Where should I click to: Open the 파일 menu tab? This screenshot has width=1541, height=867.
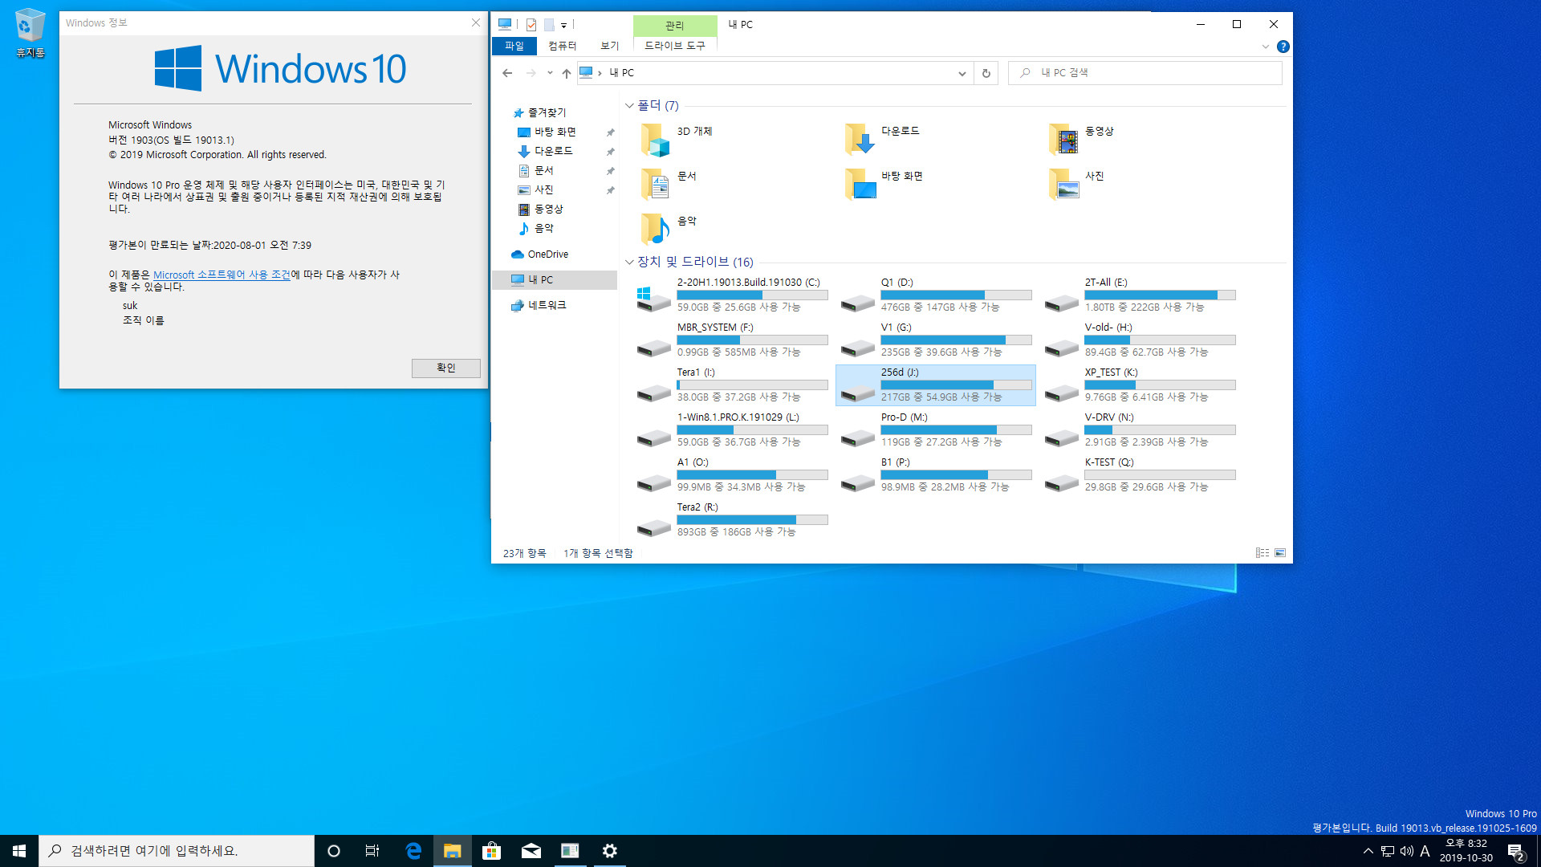tap(514, 46)
